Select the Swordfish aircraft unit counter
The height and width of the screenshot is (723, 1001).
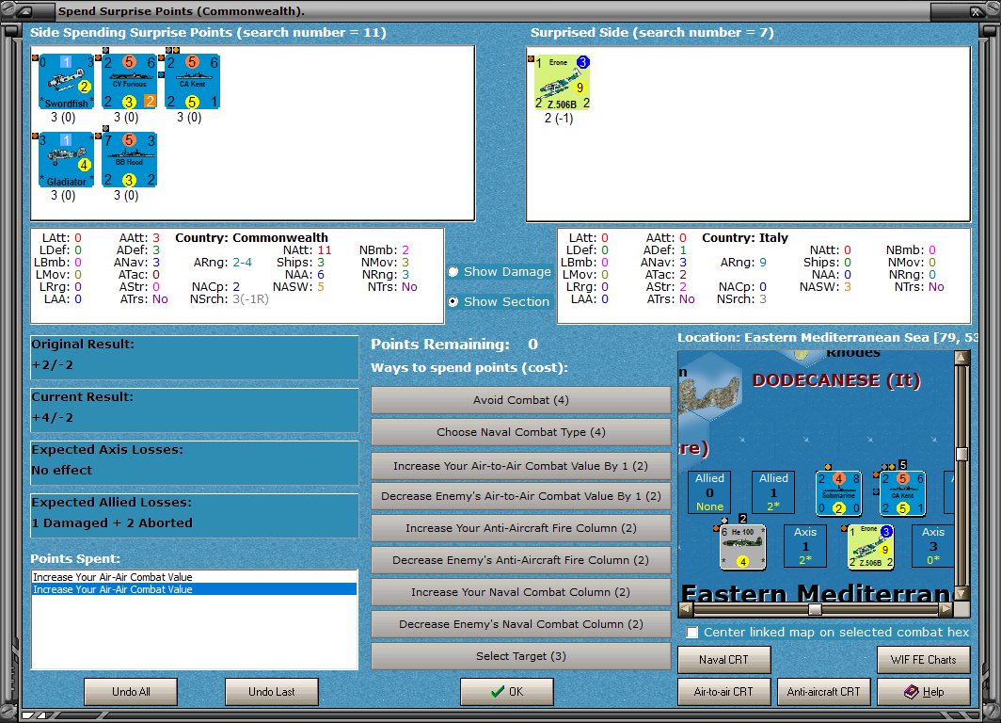click(x=67, y=82)
